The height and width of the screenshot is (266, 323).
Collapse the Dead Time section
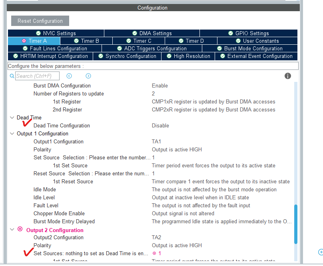12,117
